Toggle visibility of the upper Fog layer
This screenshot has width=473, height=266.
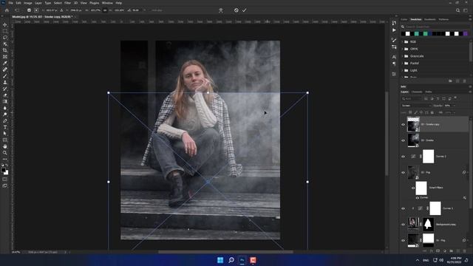403,172
